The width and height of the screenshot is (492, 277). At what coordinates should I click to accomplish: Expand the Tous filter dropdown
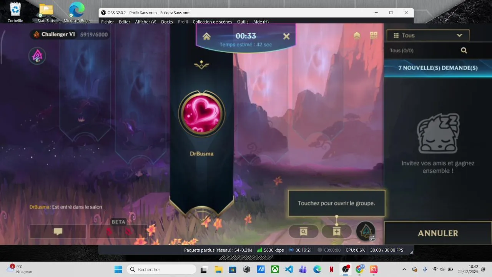(428, 35)
